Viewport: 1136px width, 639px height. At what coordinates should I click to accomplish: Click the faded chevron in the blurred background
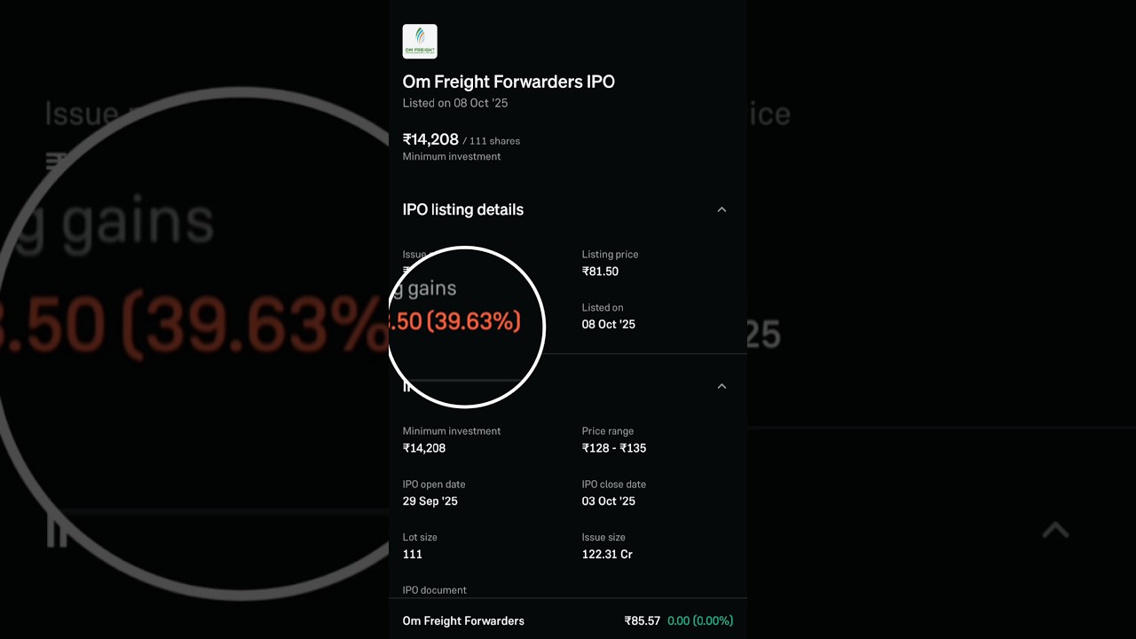click(1054, 531)
